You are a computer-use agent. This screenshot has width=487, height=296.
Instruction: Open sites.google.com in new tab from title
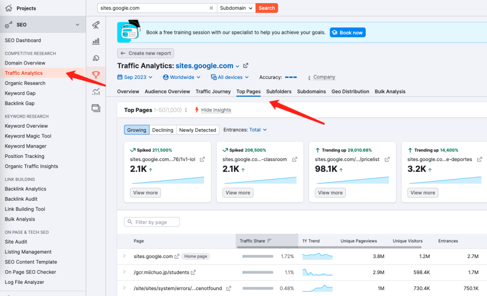[x=246, y=65]
